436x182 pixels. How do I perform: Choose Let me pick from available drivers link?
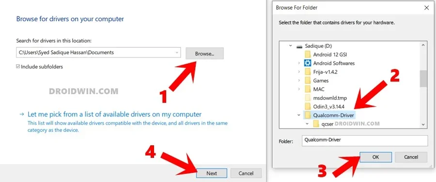coord(114,114)
